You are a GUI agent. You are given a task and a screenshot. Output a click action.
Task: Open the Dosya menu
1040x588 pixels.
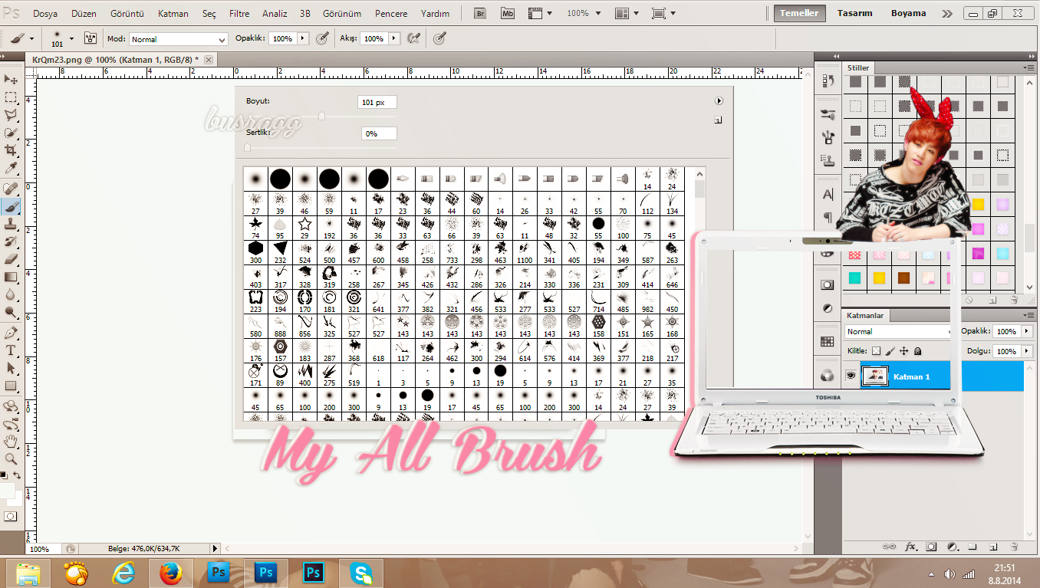click(45, 14)
